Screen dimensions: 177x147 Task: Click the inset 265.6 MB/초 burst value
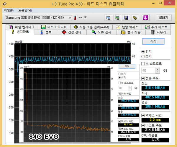(128, 132)
